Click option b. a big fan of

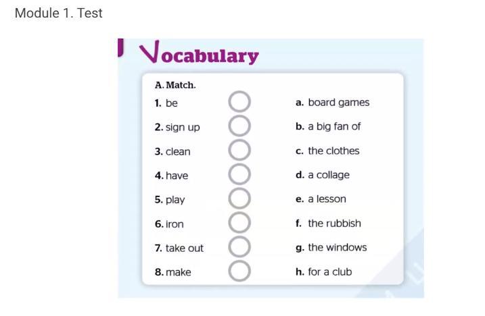pyautogui.click(x=328, y=126)
